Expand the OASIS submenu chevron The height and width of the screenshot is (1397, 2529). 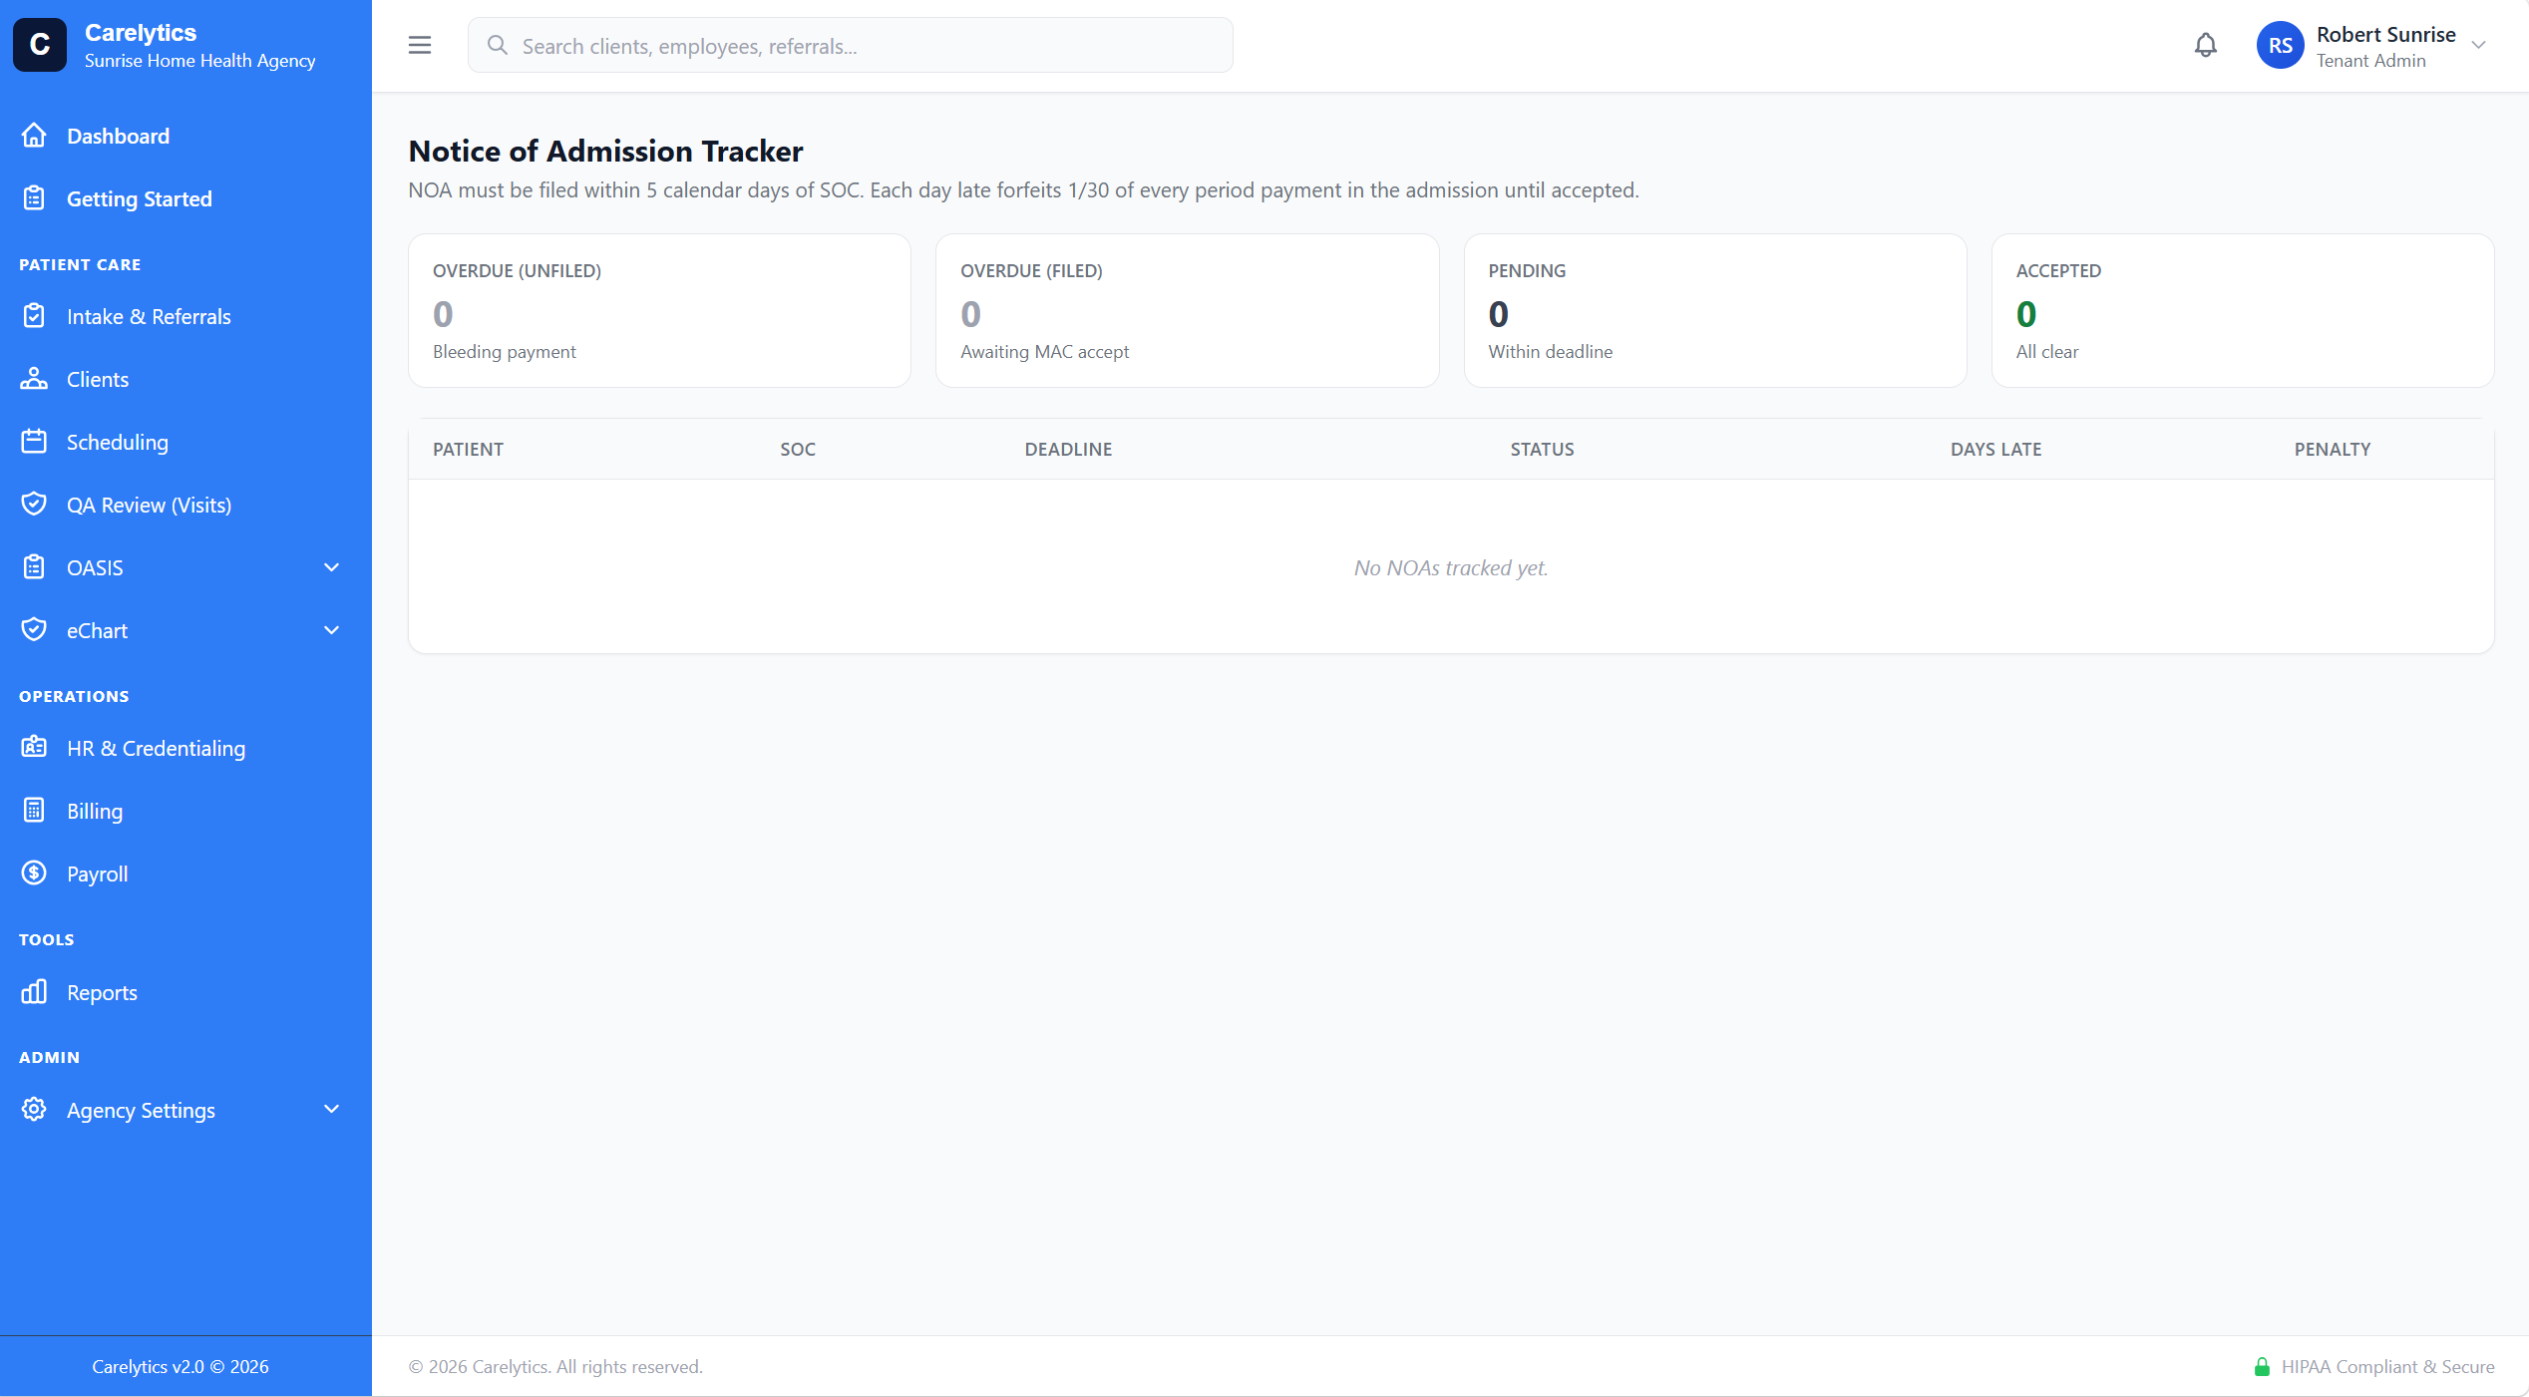point(332,567)
